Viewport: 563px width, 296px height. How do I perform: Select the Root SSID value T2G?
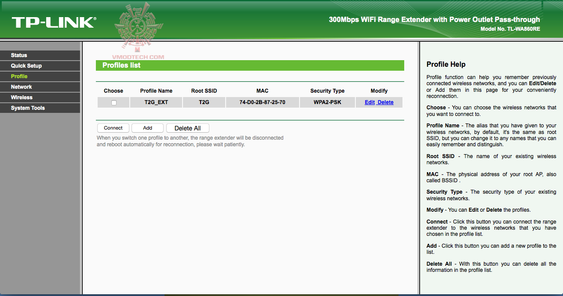(x=204, y=102)
